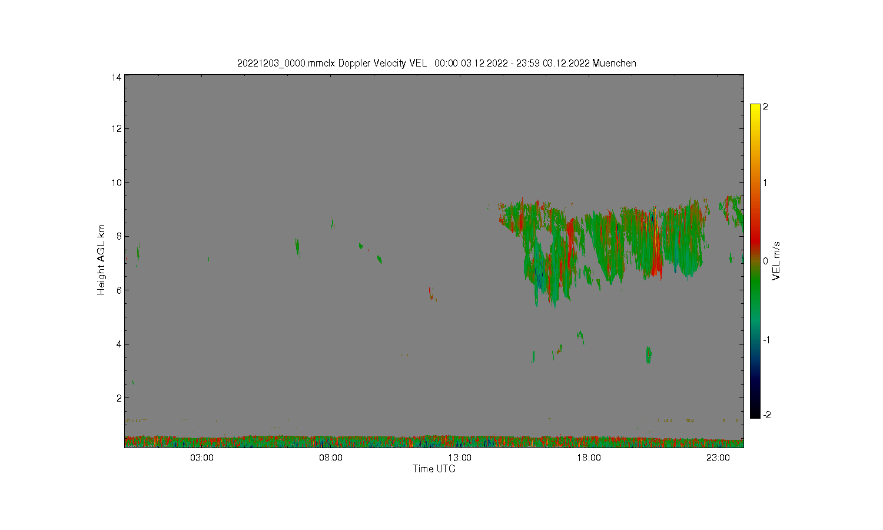This screenshot has width=883, height=530.
Task: Click the "Time UTC" x-axis label
Action: [x=434, y=469]
